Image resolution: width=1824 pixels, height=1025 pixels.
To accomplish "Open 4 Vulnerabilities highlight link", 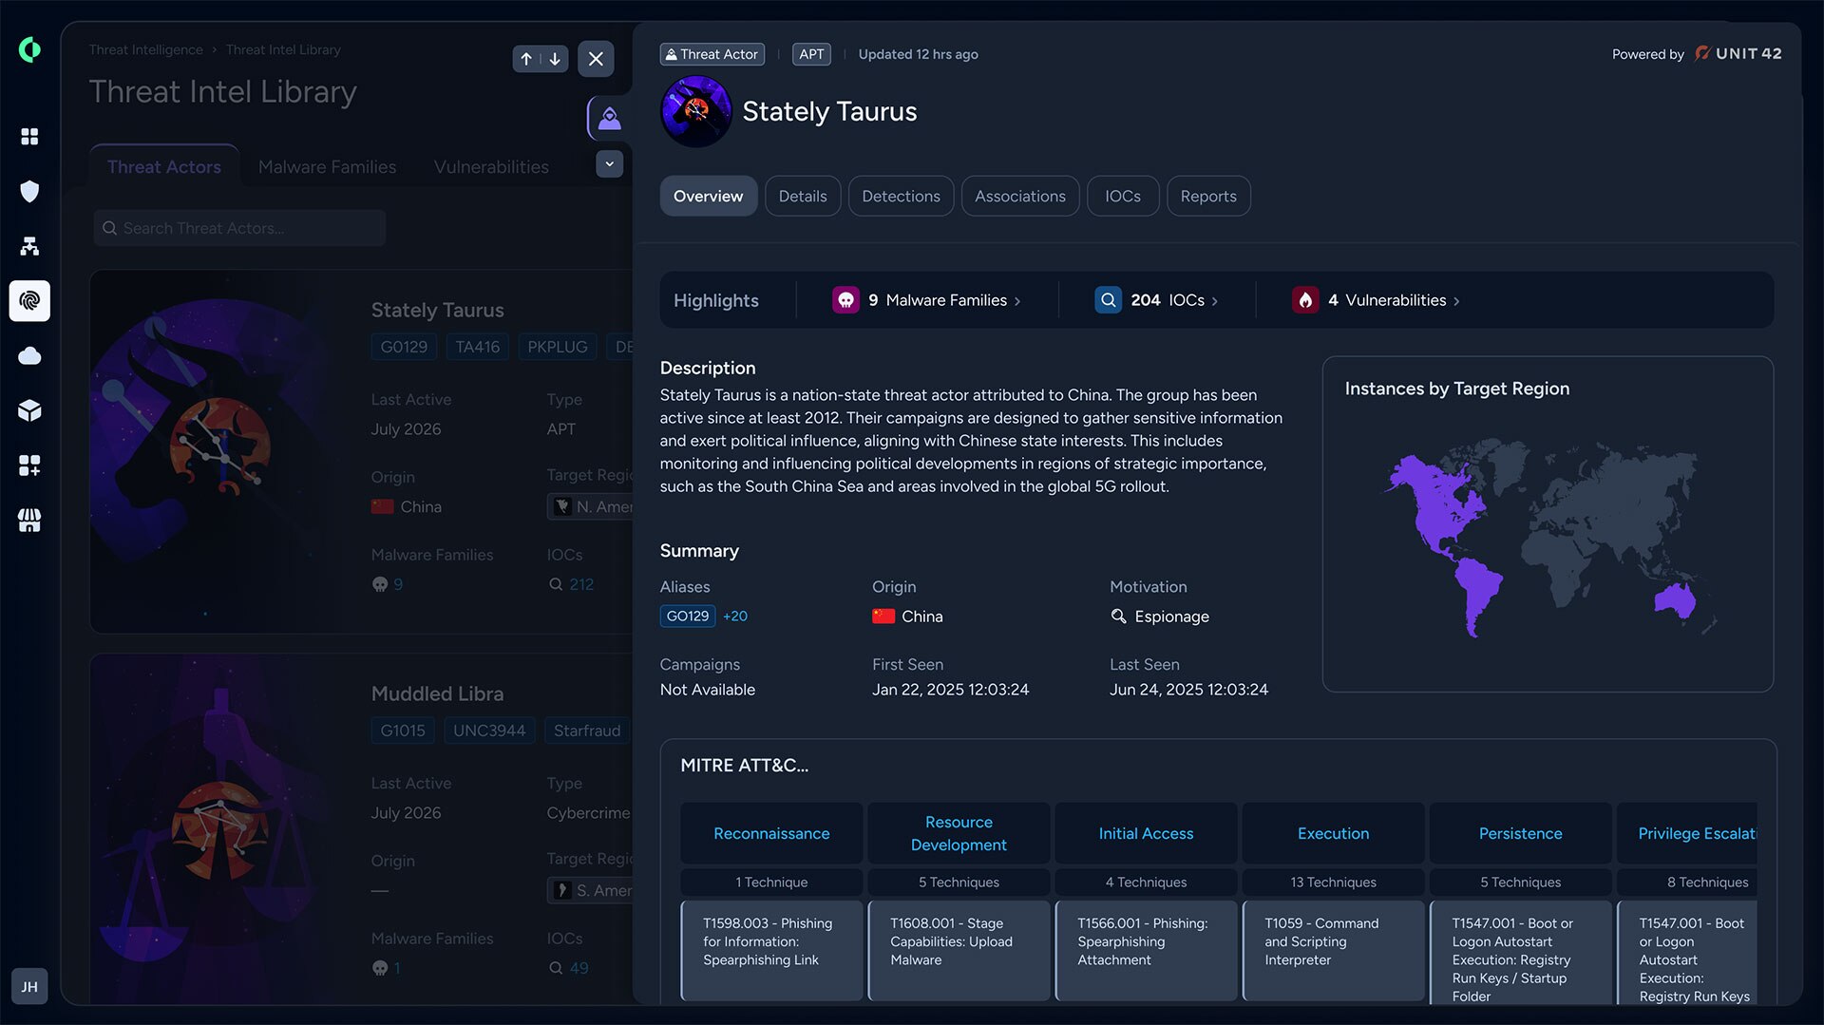I will [x=1377, y=300].
